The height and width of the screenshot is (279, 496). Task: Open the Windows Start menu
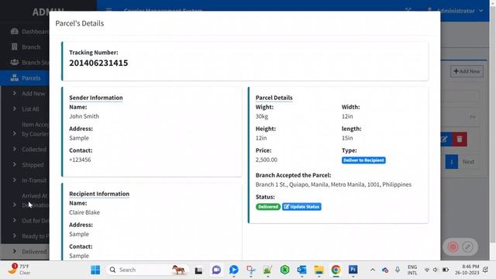point(95,270)
